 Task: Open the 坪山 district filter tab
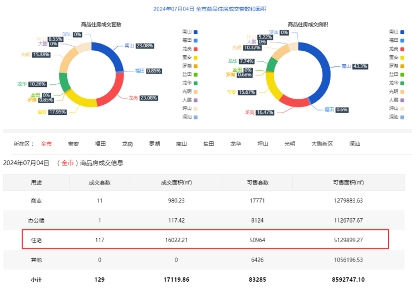[263, 144]
